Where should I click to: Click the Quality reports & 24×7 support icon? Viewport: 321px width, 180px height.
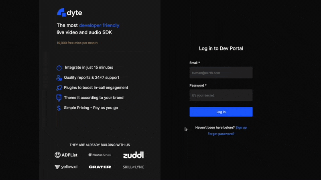tap(59, 78)
